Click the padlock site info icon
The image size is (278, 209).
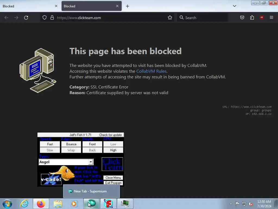pyautogui.click(x=52, y=17)
